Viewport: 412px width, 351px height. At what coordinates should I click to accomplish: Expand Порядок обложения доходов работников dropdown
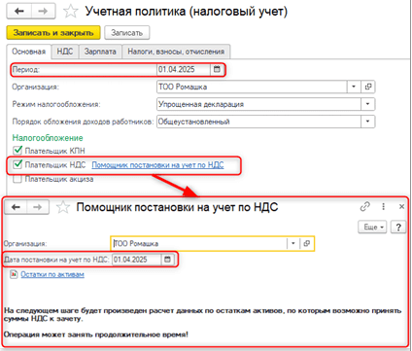(367, 122)
